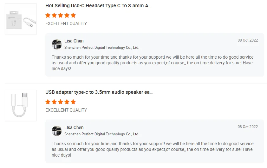Click the fifth star under Hot Selling Usb-C Headset
This screenshot has width=267, height=168.
(73, 15)
